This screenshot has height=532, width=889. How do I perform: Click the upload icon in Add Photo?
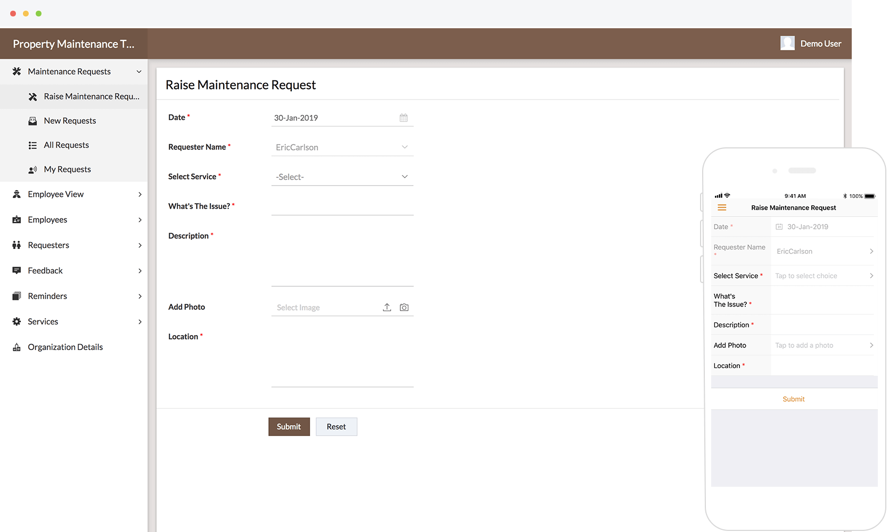387,307
